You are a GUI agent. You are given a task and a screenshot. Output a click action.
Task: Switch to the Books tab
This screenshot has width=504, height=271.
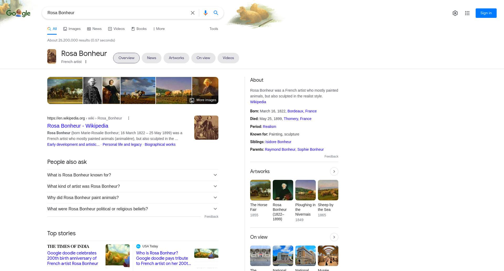(x=139, y=29)
